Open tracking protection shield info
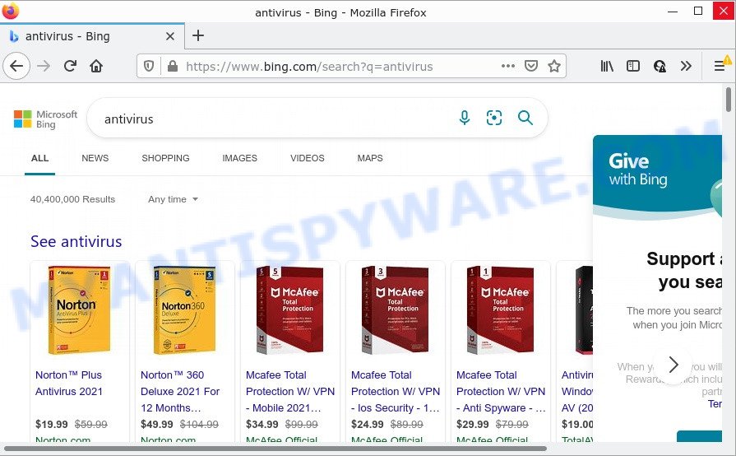The image size is (736, 456). pos(149,66)
